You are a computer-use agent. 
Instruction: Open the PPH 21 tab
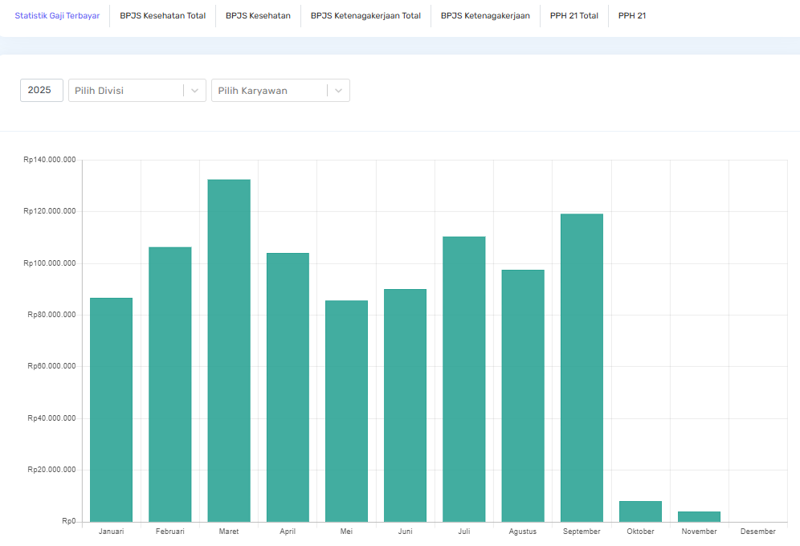point(631,16)
